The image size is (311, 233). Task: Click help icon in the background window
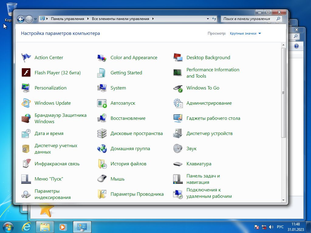click(296, 46)
